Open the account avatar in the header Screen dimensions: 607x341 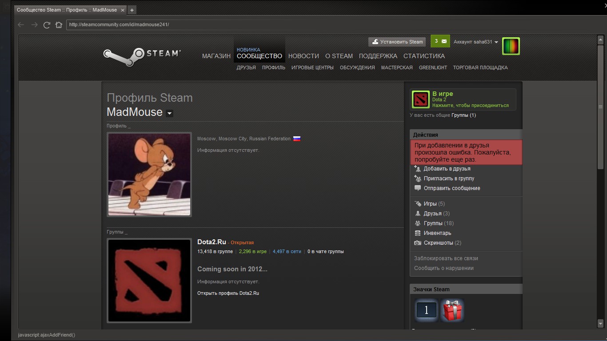511,46
